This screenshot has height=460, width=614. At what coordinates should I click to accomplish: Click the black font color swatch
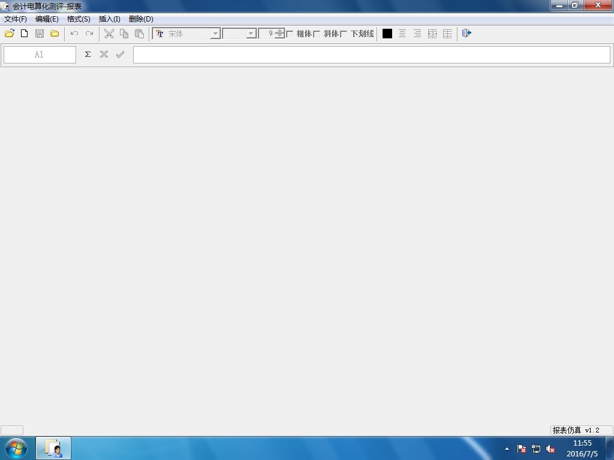coord(387,34)
